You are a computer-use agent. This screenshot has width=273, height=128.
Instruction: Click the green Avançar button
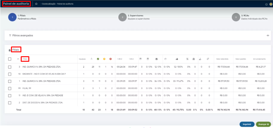pyautogui.click(x=263, y=124)
